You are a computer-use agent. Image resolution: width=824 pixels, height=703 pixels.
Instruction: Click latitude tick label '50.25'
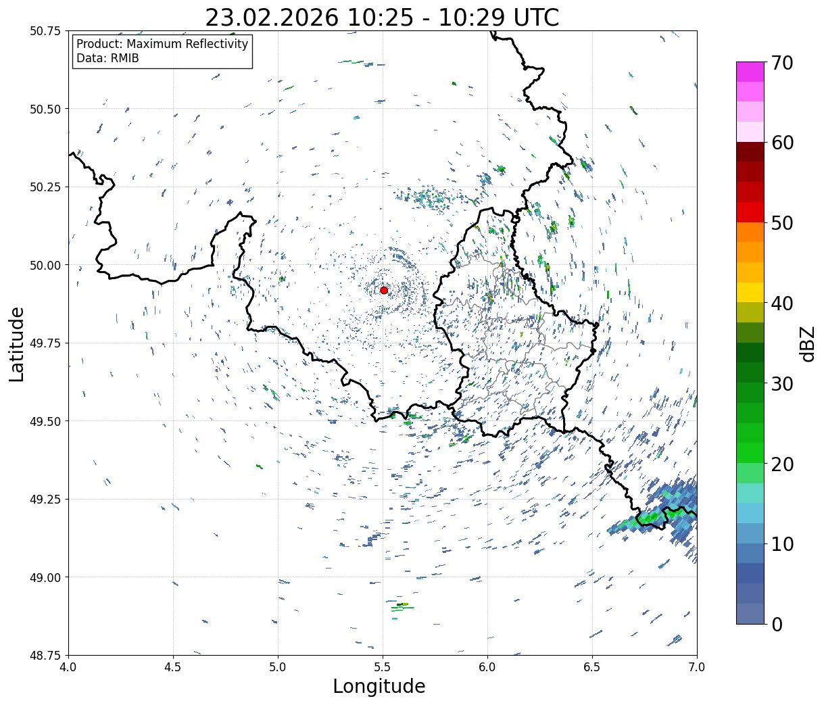(x=45, y=187)
